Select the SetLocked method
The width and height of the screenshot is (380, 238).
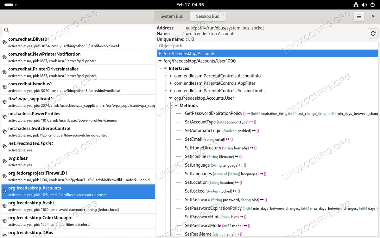pos(195,191)
